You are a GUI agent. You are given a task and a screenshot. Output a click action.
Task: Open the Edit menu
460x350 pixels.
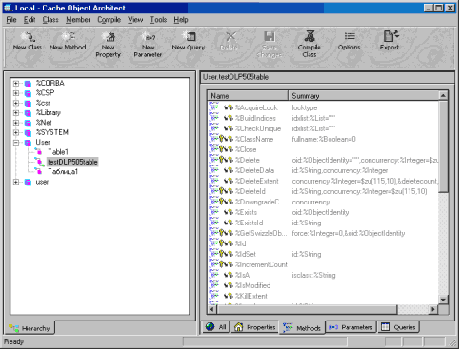click(x=30, y=20)
